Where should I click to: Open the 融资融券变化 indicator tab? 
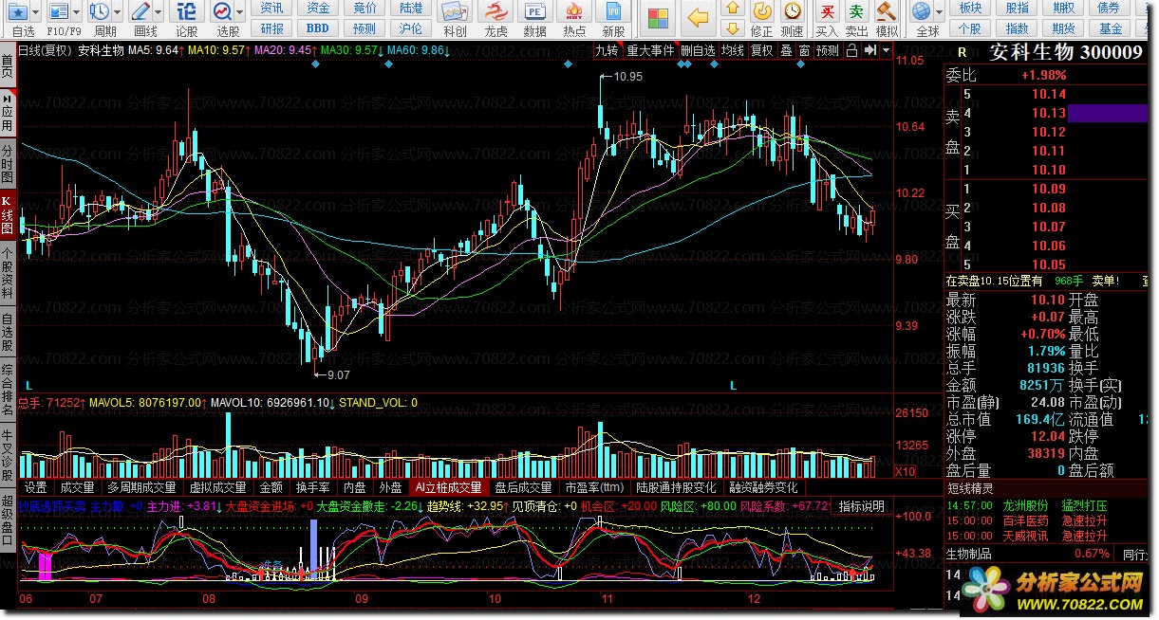[763, 487]
